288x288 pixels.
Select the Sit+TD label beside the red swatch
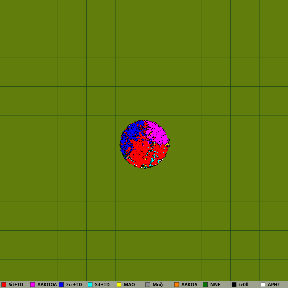tap(16, 285)
